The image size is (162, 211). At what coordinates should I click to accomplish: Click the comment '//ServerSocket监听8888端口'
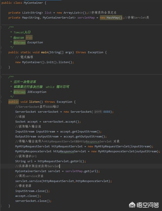(x=37, y=107)
